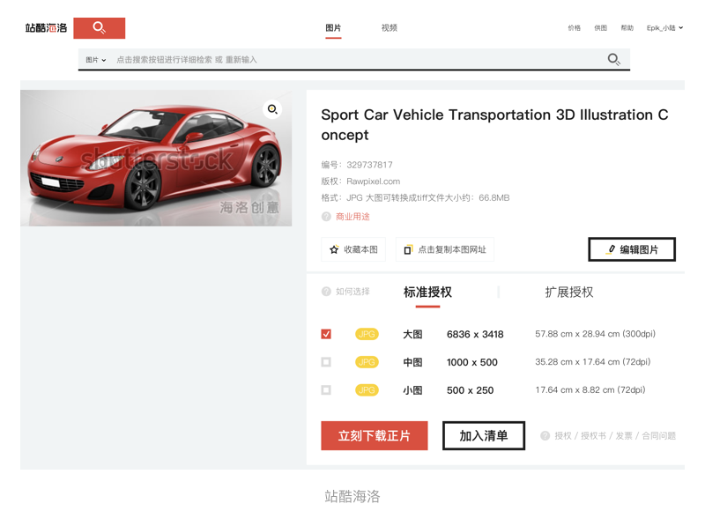Click 点击复制本图网址 button
Image resolution: width=705 pixels, height=526 pixels.
click(445, 249)
